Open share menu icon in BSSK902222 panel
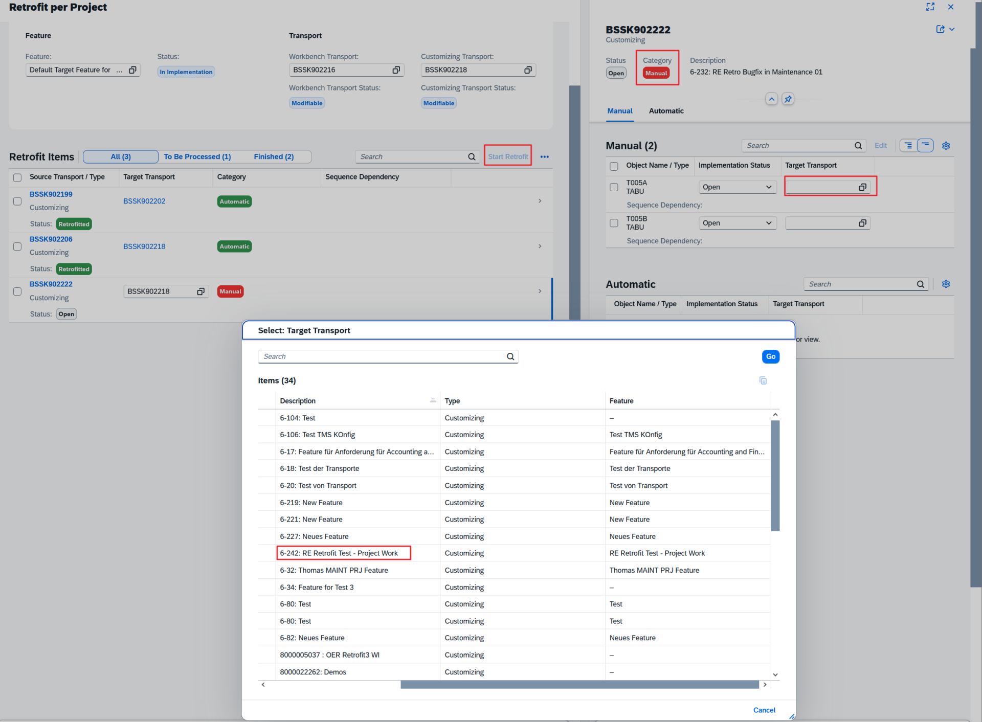The width and height of the screenshot is (982, 722). 940,29
